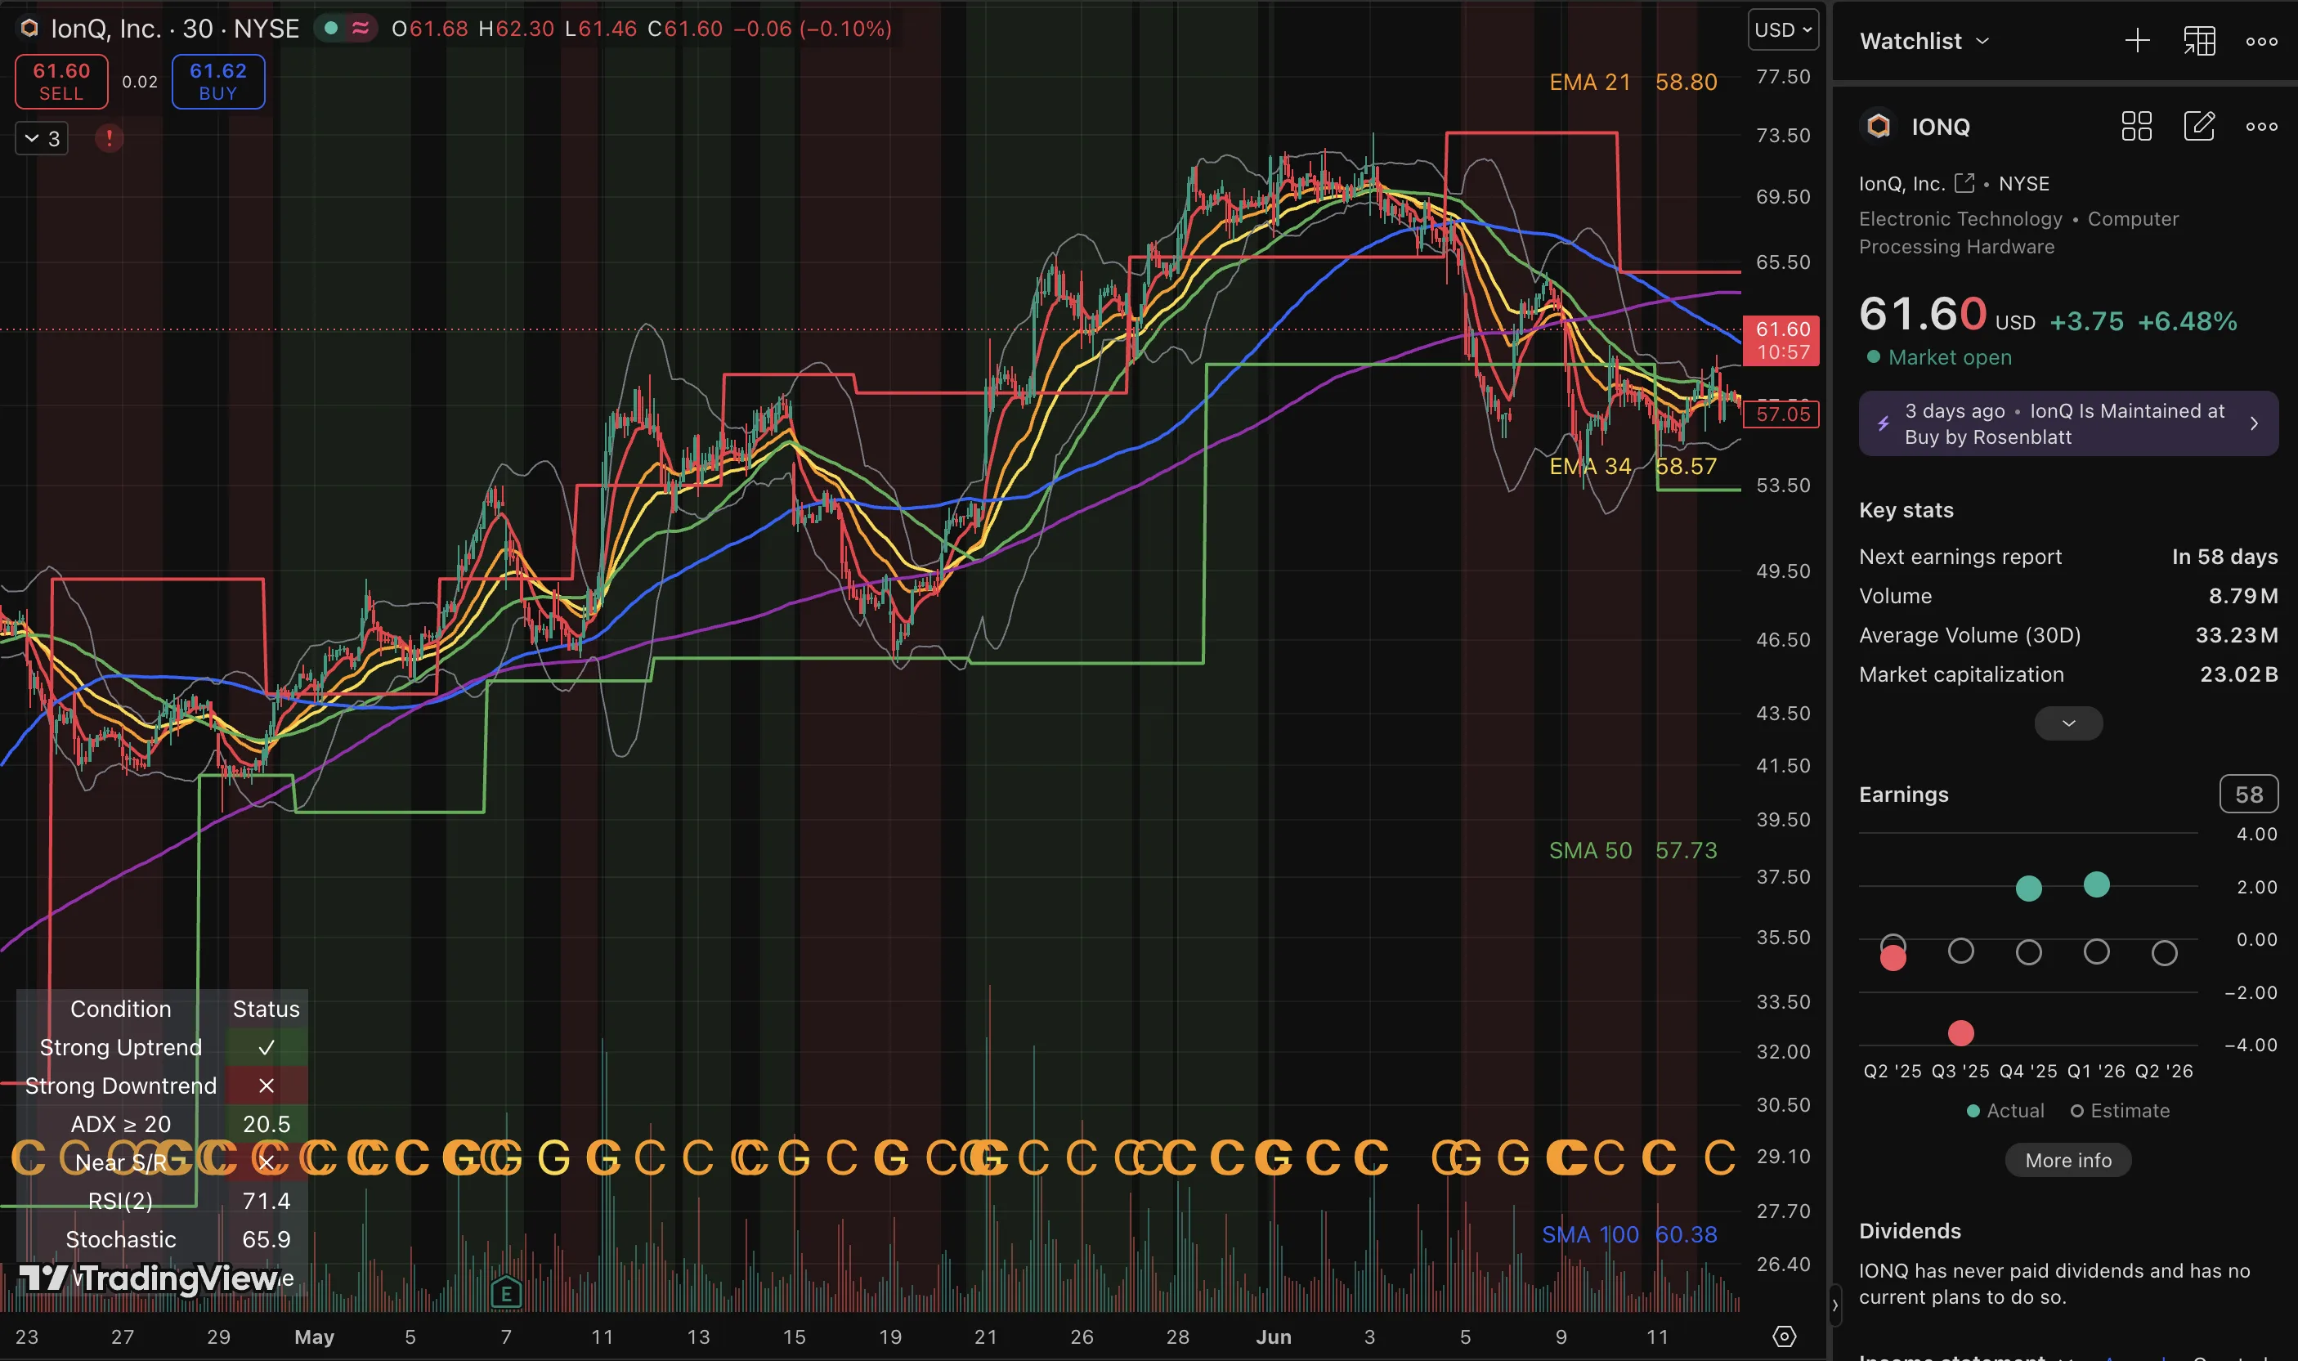Click Average Volume (30D) 33.23 M
The width and height of the screenshot is (2298, 1361).
(x=2067, y=634)
